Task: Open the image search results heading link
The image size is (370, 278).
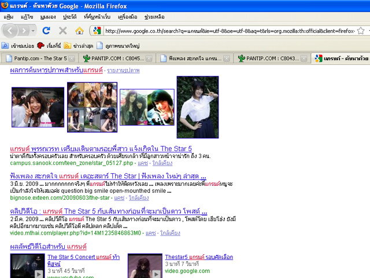Action: [x=57, y=70]
